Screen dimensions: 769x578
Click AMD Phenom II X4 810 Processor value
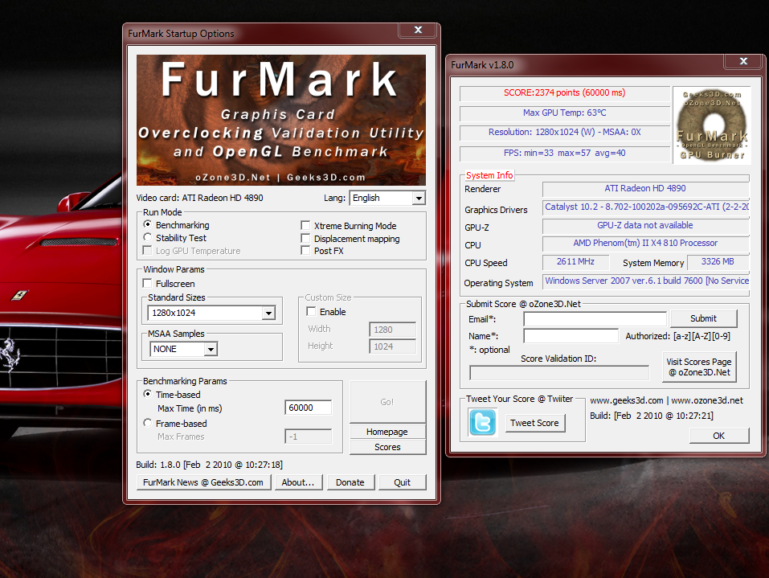[645, 244]
